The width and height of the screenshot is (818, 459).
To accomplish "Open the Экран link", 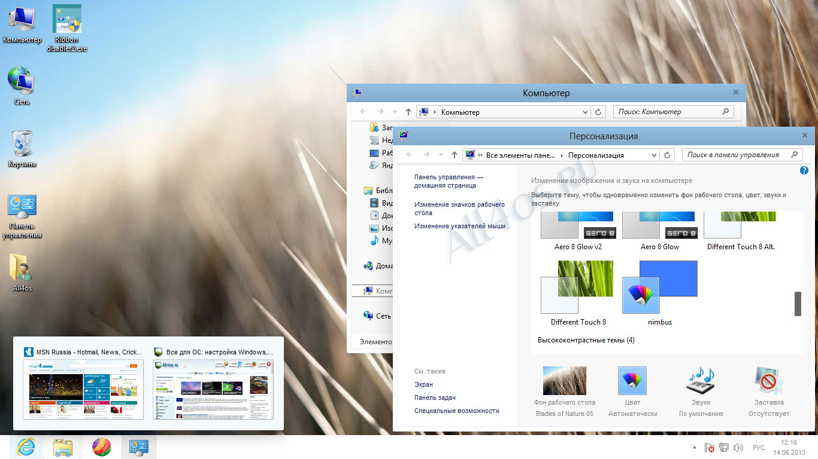I will click(x=423, y=384).
